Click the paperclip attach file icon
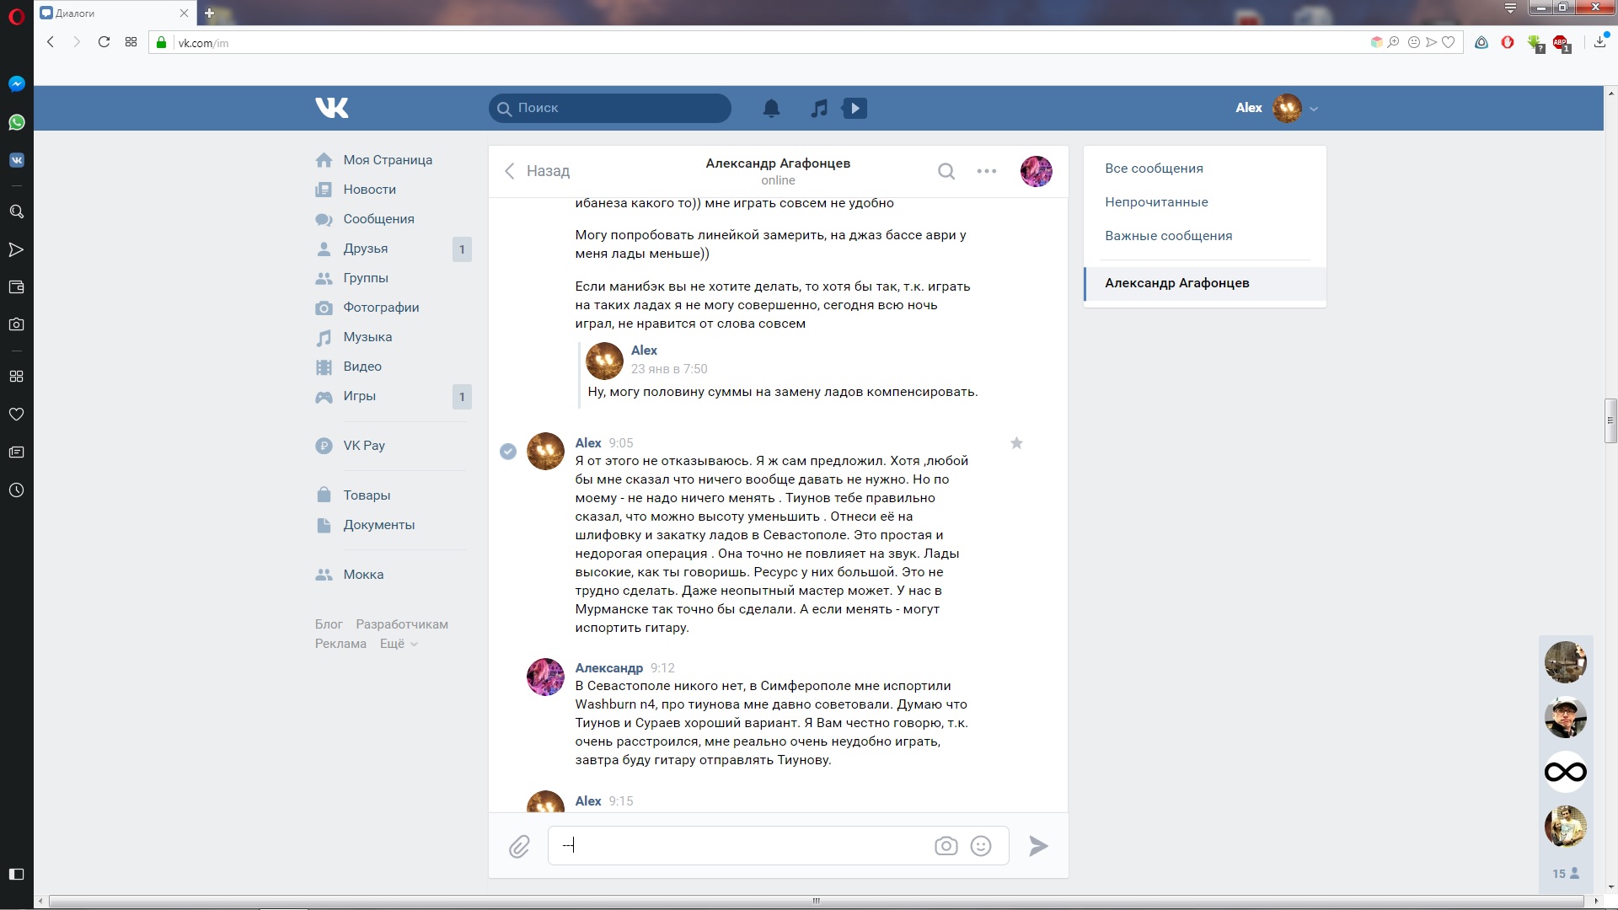 [x=519, y=846]
